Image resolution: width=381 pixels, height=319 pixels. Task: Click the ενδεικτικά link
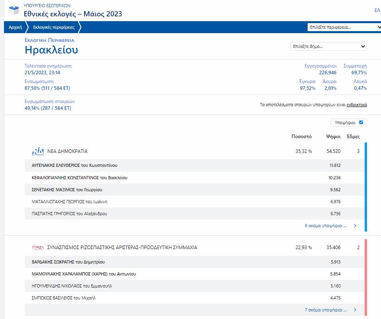point(357,105)
